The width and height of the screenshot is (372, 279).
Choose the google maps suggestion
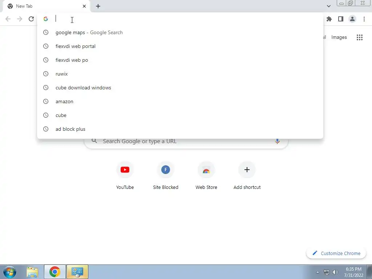pyautogui.click(x=180, y=32)
